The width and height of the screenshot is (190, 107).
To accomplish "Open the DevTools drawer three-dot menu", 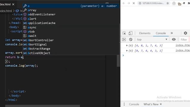I will click(x=124, y=104).
